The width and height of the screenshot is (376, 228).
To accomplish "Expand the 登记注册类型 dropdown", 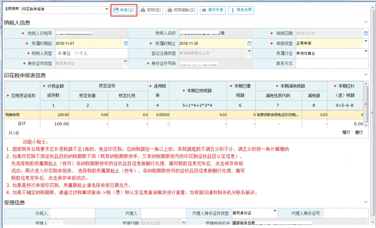I will 249,51.
